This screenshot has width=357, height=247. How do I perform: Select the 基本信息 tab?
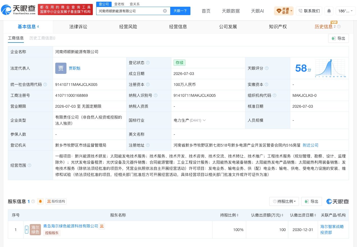pos(28,27)
